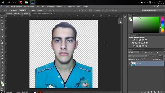165x93 pixels.
Task: Toggle the layer filter switch
Action: tap(164, 52)
